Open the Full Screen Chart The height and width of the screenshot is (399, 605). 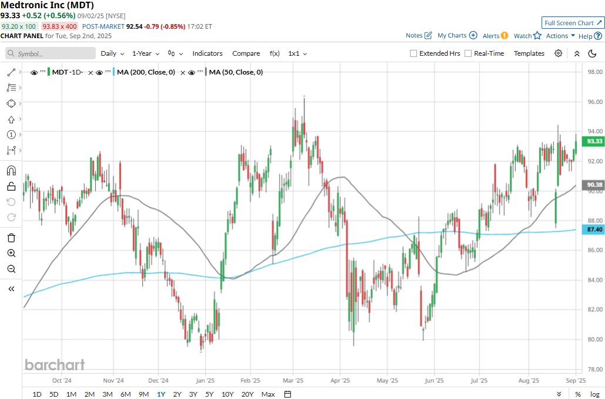coord(573,23)
